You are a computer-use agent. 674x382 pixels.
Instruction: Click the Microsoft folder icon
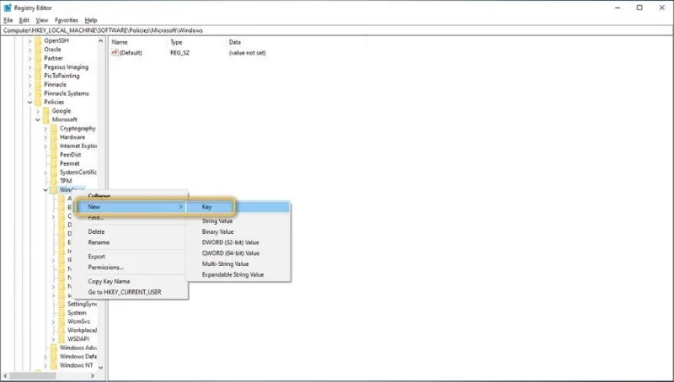point(46,119)
